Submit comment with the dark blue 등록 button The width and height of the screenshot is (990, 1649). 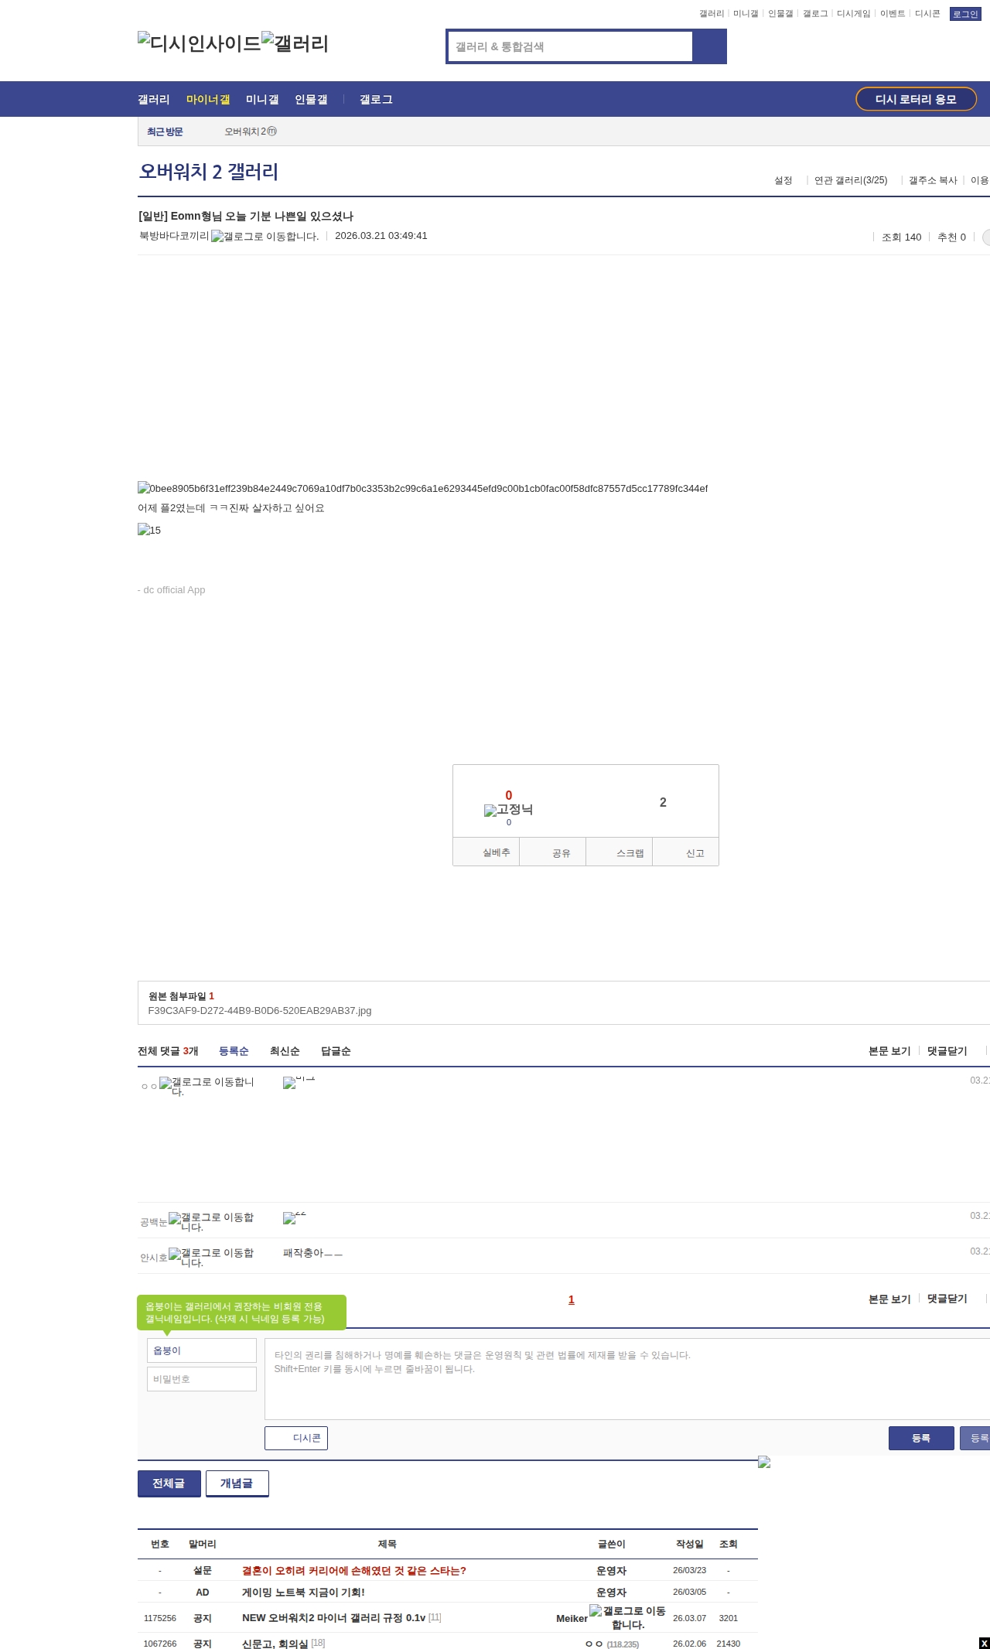click(921, 1438)
